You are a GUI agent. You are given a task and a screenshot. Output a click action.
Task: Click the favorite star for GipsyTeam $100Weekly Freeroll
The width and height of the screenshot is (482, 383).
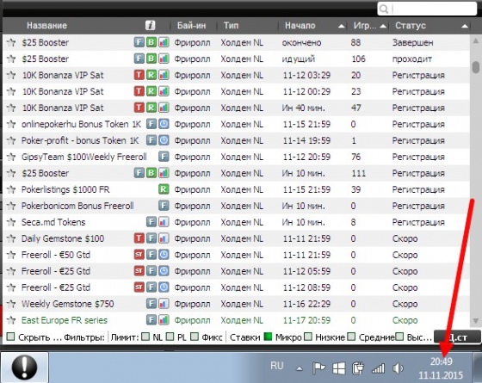[11, 157]
